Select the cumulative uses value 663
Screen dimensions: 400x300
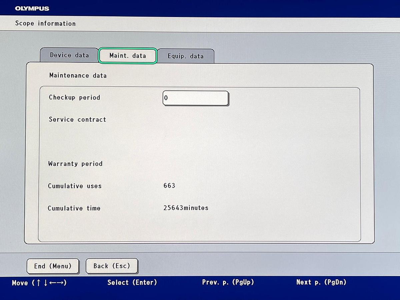(169, 186)
